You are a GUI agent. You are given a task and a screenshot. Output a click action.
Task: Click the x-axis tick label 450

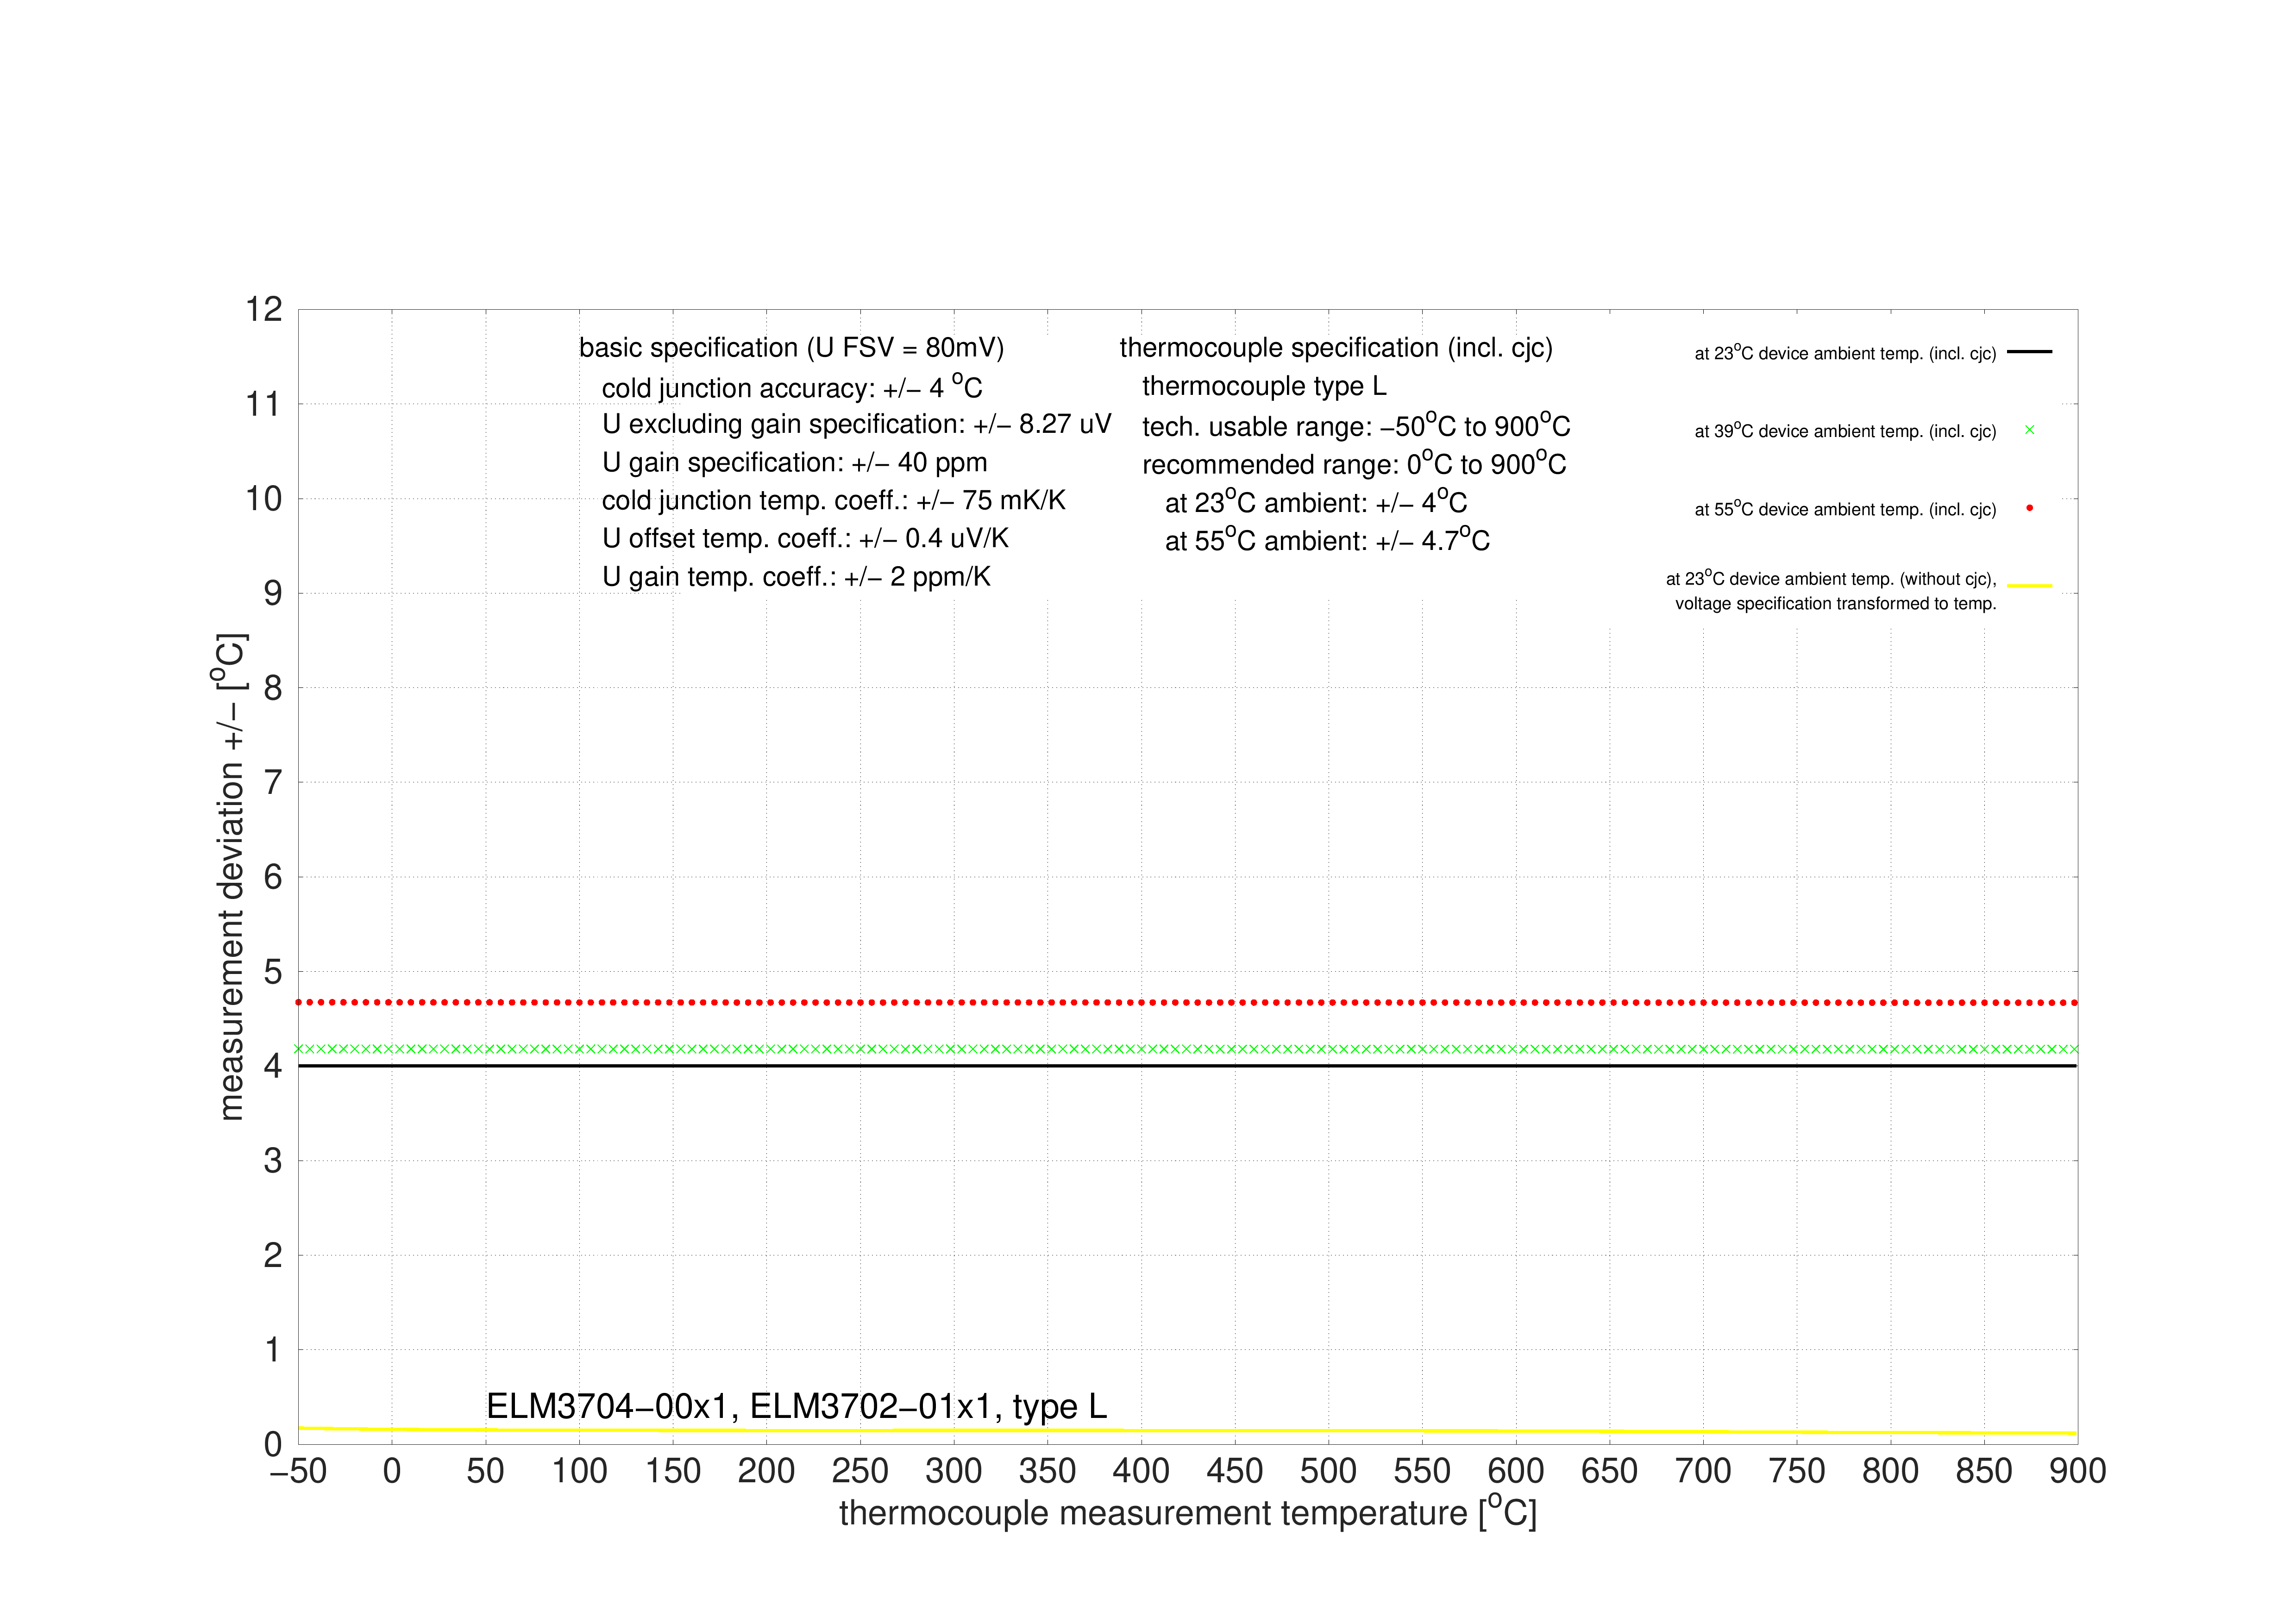tap(1234, 1471)
